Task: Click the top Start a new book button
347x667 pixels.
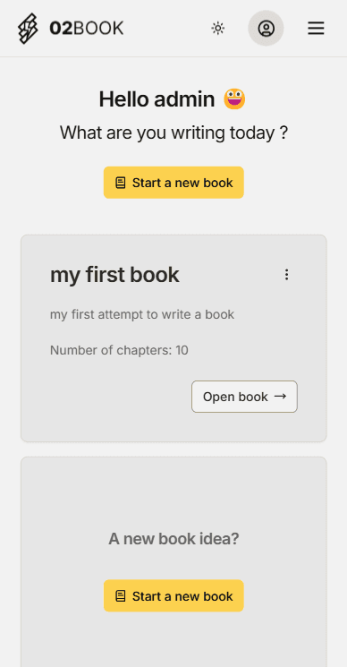Action: click(x=173, y=183)
